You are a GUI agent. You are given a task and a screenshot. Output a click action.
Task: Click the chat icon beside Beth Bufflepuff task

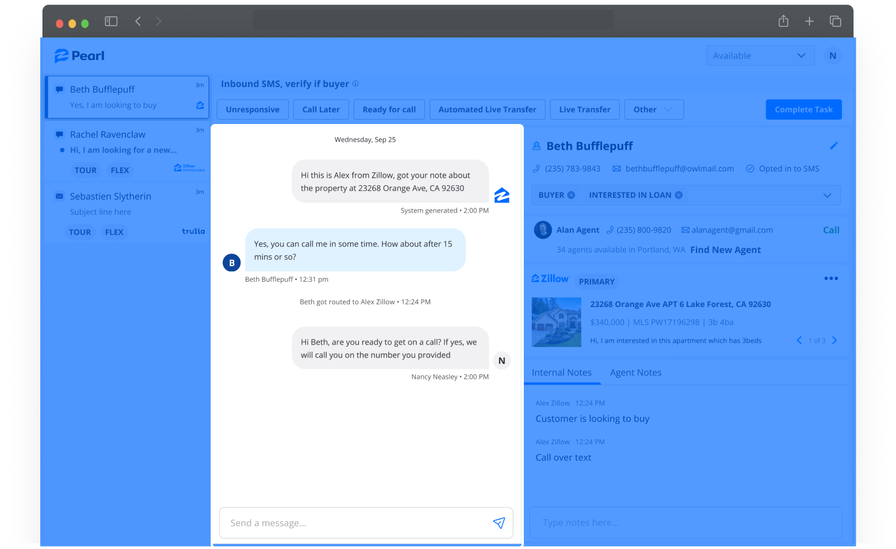[x=60, y=89]
